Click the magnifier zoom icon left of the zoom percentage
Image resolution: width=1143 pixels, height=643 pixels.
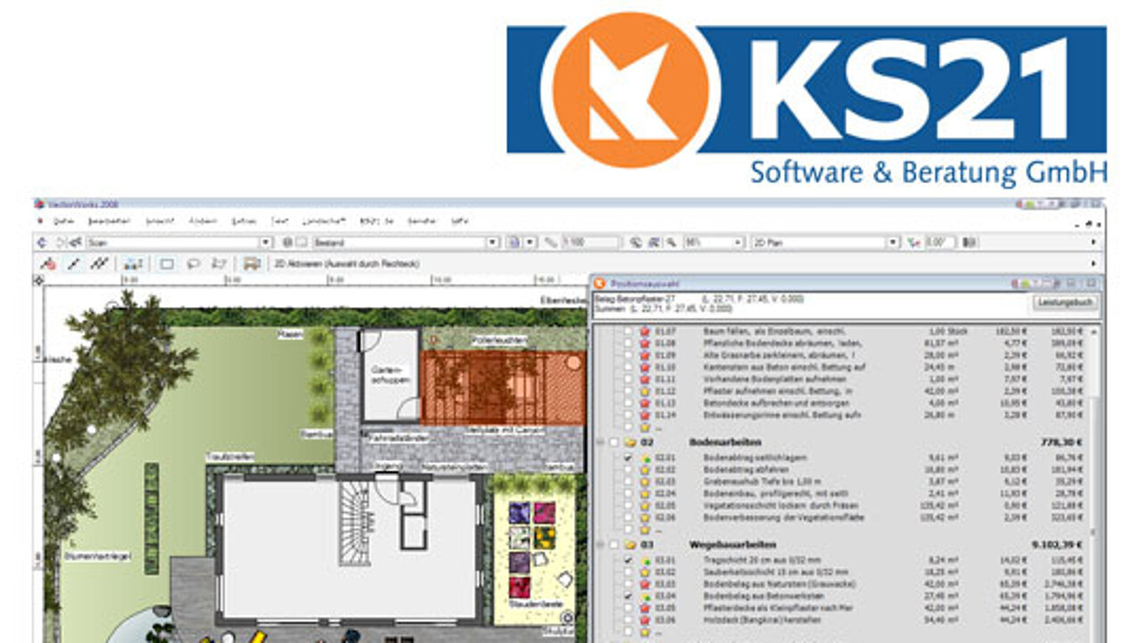click(x=671, y=242)
